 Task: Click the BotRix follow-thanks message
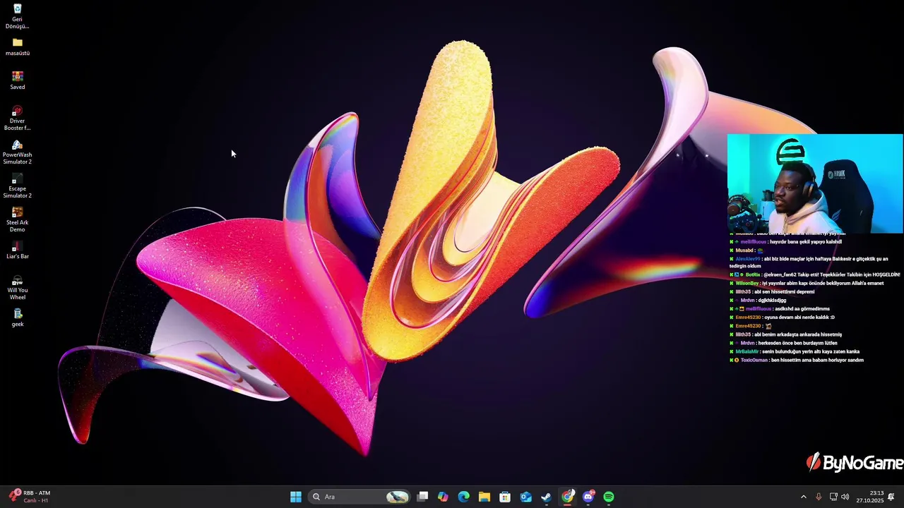pyautogui.click(x=815, y=274)
